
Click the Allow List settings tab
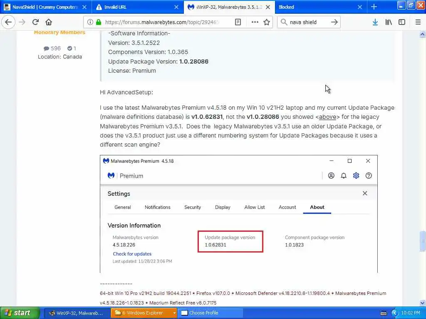click(x=255, y=207)
